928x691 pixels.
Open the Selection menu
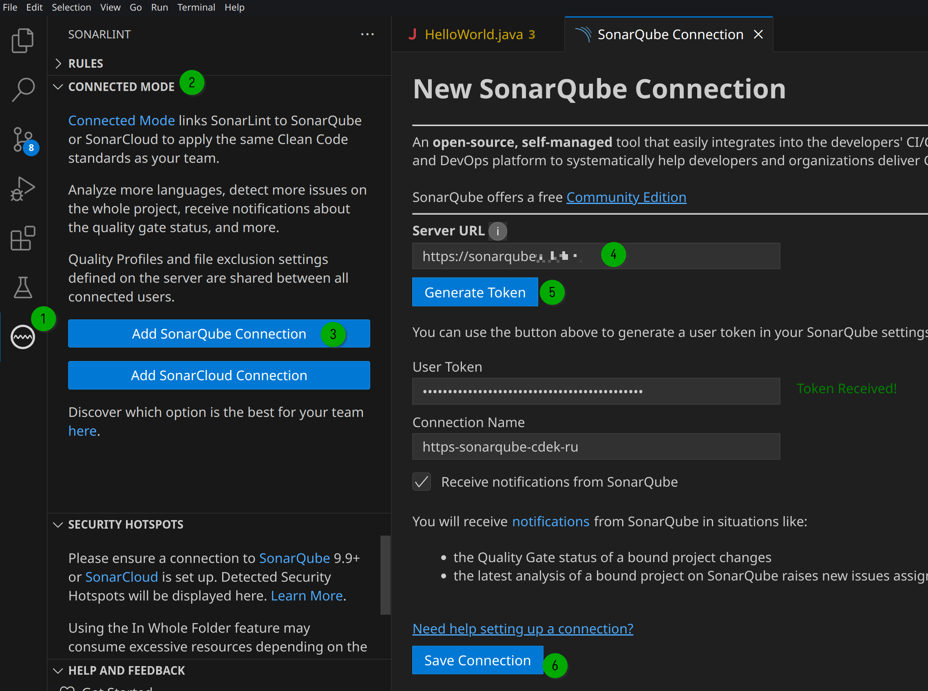pyautogui.click(x=71, y=7)
